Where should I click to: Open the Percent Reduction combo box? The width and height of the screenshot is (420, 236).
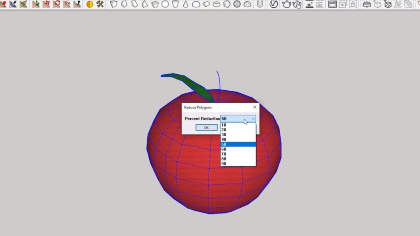tap(238, 119)
